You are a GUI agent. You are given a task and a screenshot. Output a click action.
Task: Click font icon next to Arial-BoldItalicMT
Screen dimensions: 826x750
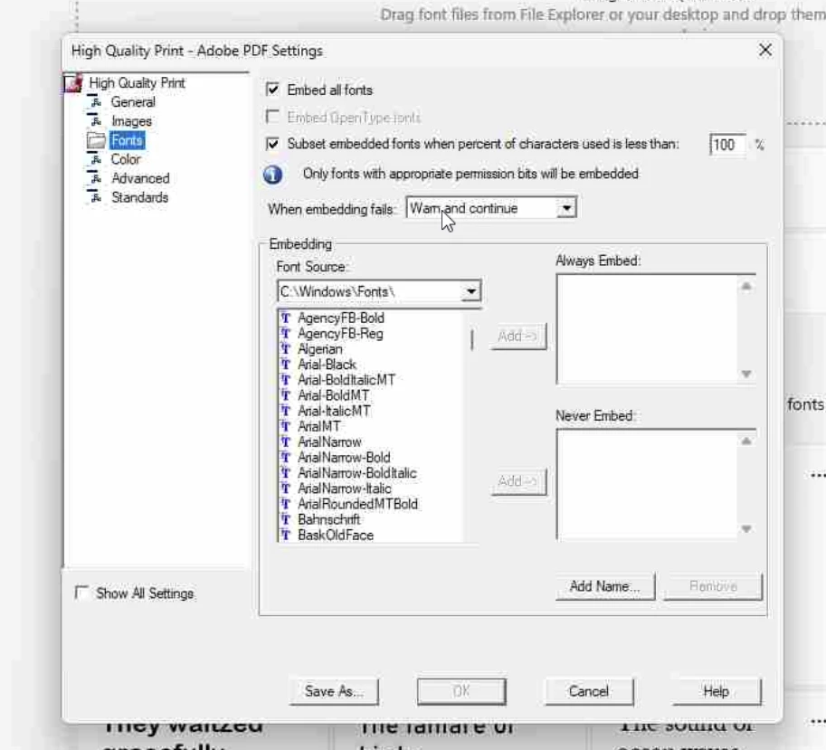click(286, 380)
